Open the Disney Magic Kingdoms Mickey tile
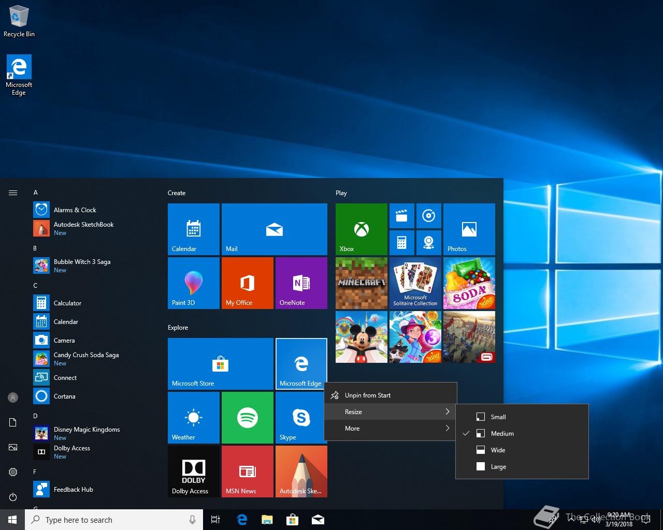 (x=362, y=337)
